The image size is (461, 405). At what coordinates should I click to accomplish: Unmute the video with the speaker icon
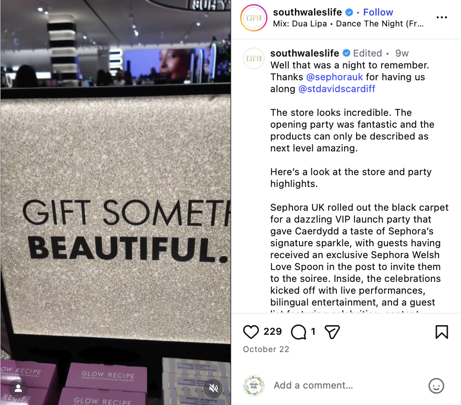tap(213, 388)
